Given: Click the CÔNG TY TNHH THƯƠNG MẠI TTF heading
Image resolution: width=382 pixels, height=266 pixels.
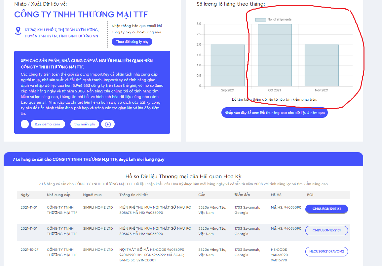Looking at the screenshot, I should (81, 15).
